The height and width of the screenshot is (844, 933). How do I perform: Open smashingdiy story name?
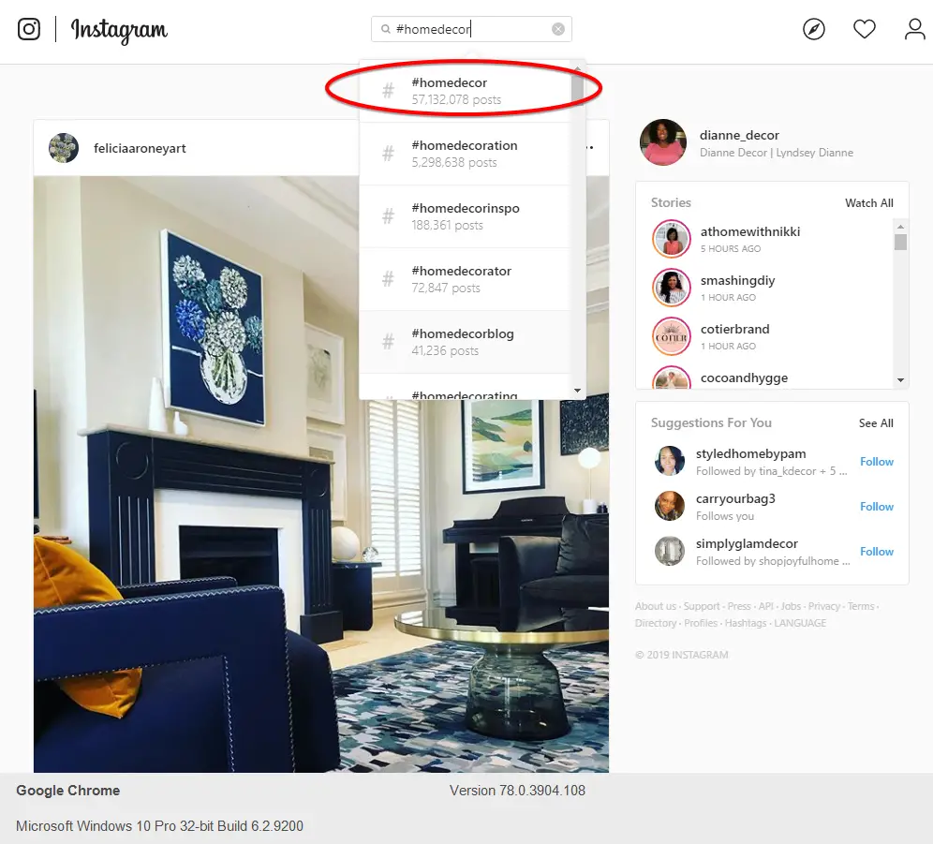coord(738,280)
